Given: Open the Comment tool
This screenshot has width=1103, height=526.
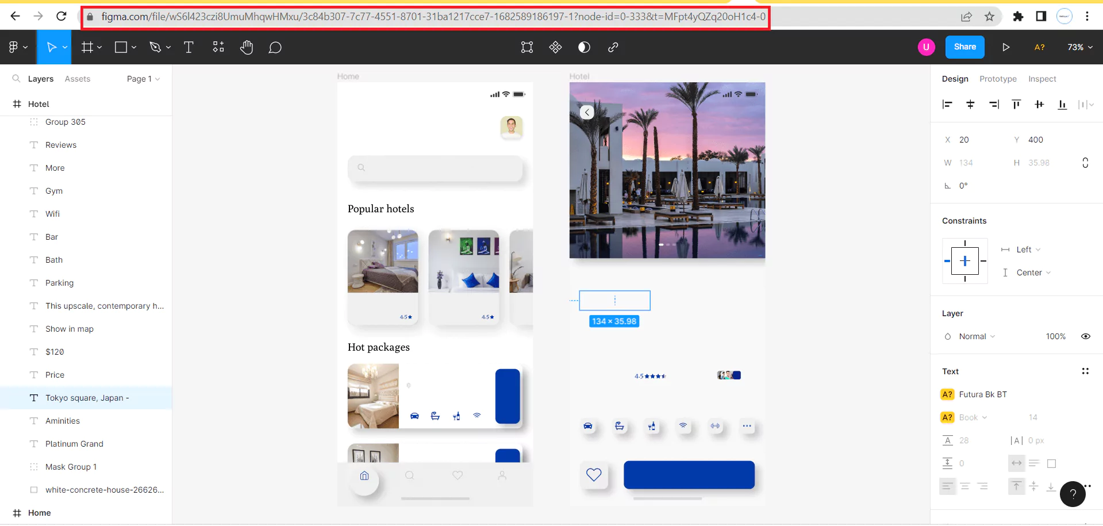Looking at the screenshot, I should (275, 47).
